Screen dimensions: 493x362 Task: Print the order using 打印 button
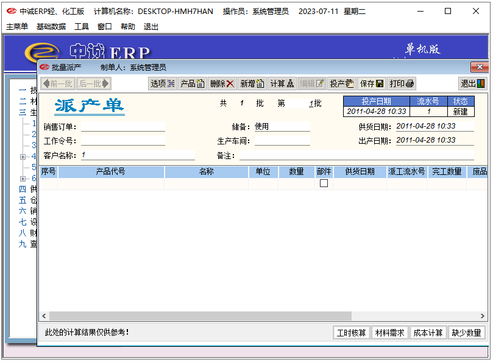402,83
